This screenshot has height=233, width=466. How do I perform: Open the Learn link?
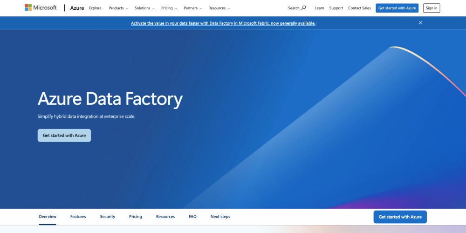320,8
